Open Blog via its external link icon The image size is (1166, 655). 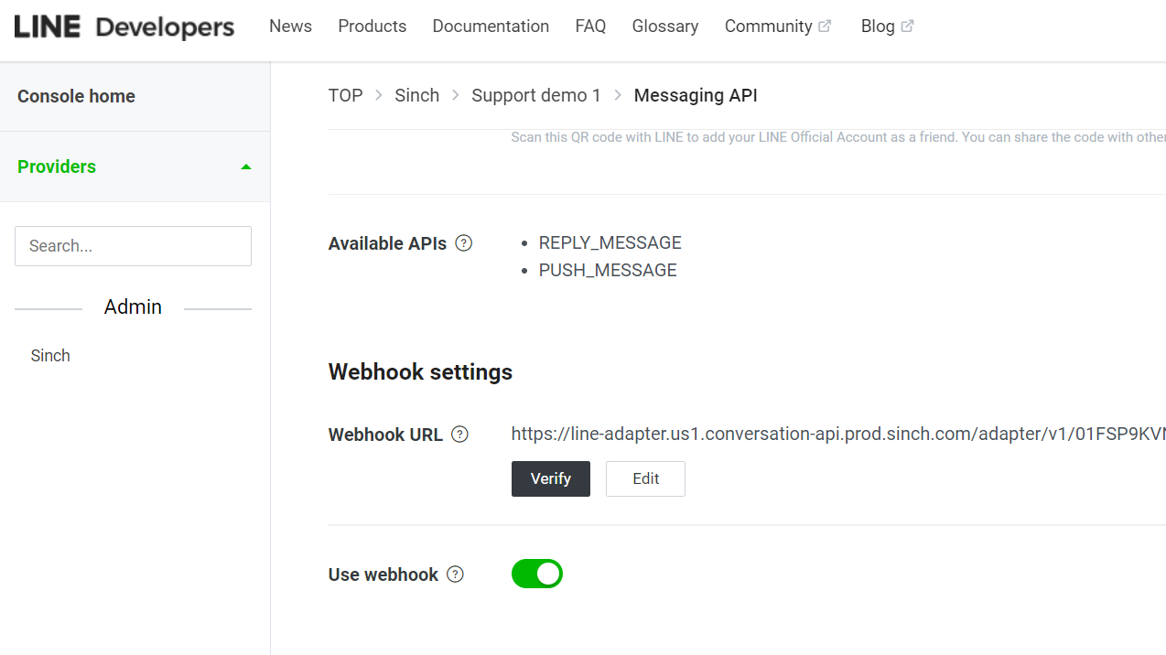point(910,26)
